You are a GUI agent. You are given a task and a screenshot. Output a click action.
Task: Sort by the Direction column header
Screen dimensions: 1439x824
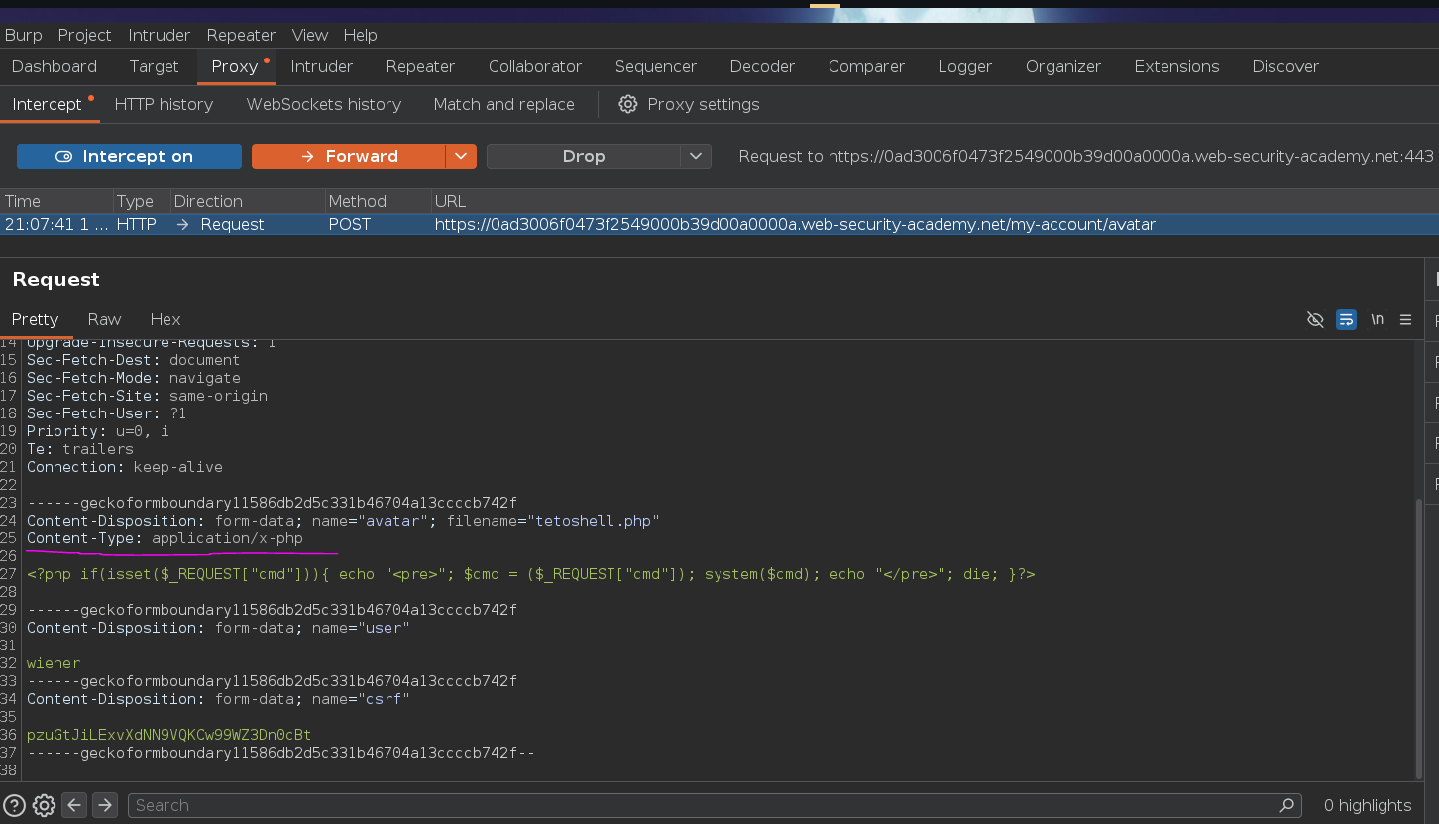tap(248, 201)
